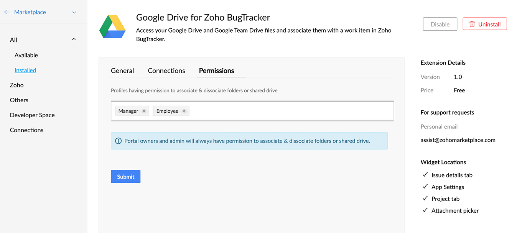Switch to the Connections tab
Screen dimensions: 522x233
click(166, 71)
